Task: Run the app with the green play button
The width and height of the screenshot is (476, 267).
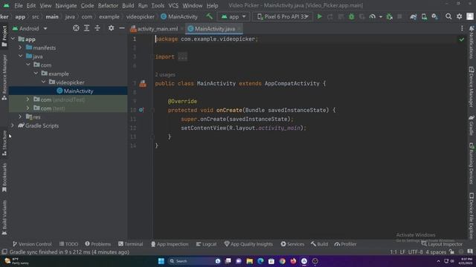Action: 319,16
